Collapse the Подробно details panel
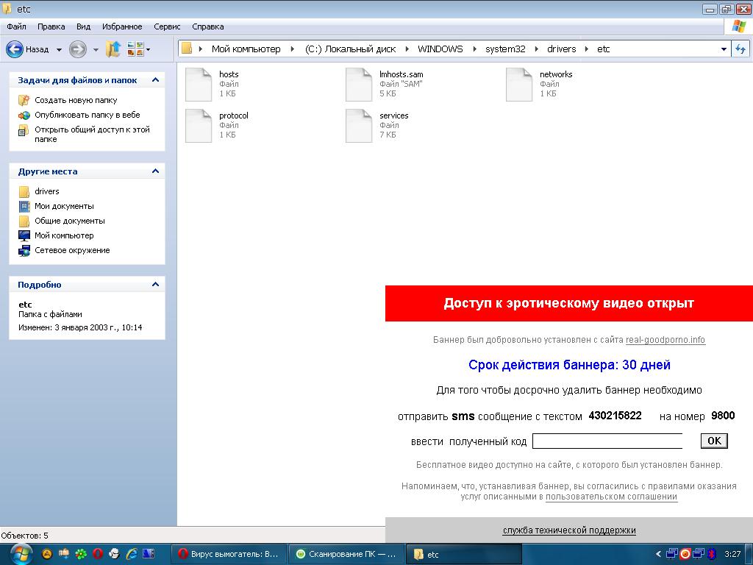 point(155,285)
